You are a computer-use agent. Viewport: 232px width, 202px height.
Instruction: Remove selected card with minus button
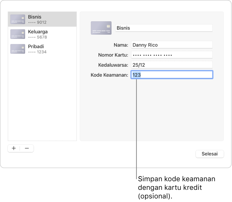(x=27, y=148)
